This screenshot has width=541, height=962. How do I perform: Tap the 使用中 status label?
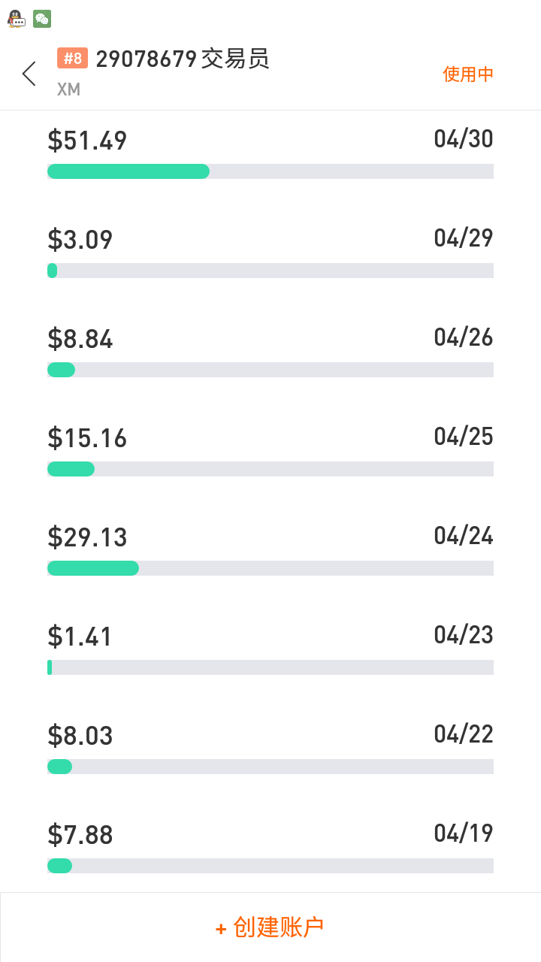[468, 74]
